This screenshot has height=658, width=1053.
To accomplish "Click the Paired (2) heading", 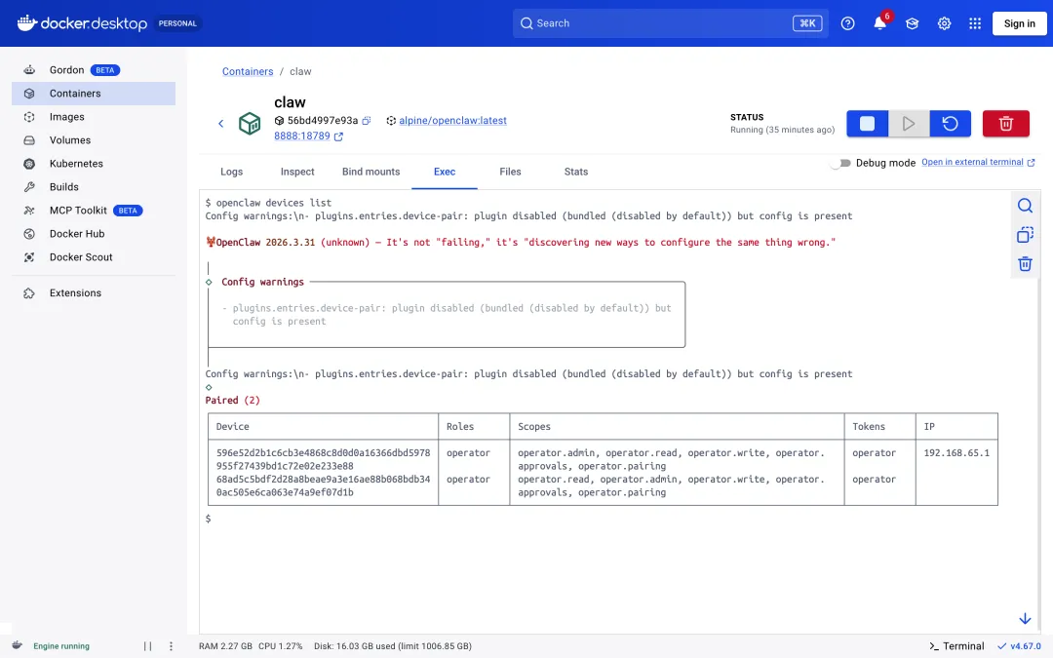I will click(x=232, y=401).
